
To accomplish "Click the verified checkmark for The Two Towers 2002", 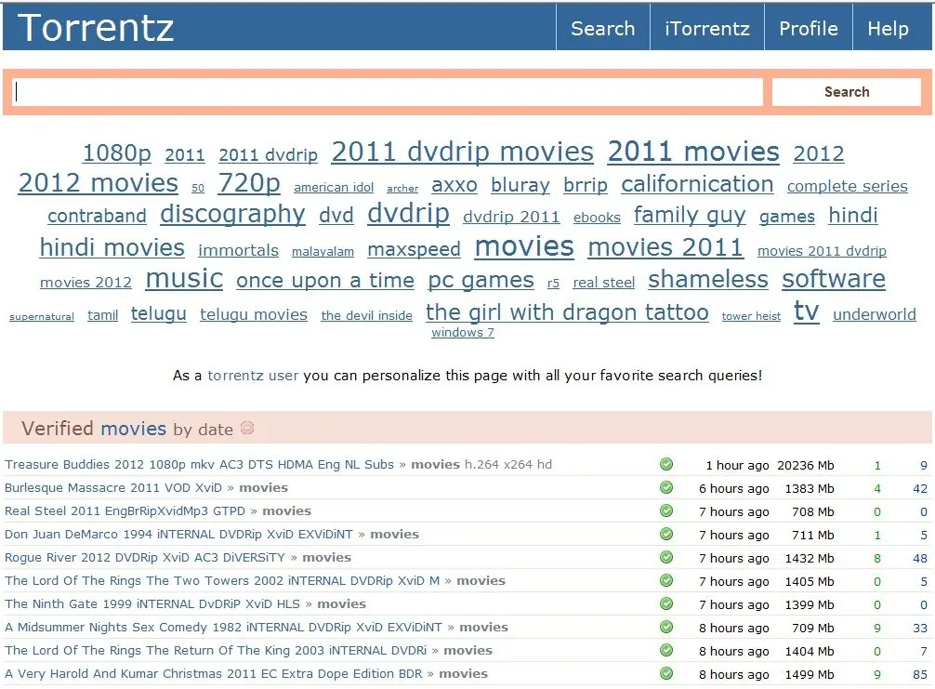I will 666,580.
